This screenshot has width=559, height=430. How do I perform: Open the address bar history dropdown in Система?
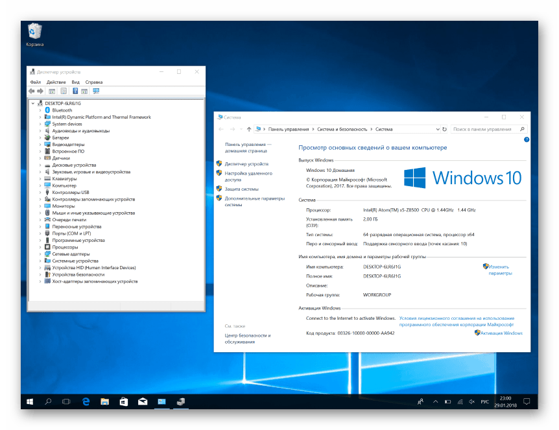click(438, 129)
